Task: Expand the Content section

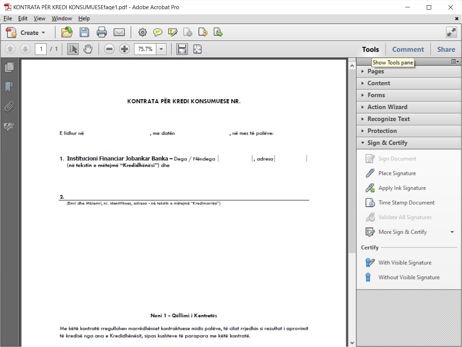Action: click(409, 83)
